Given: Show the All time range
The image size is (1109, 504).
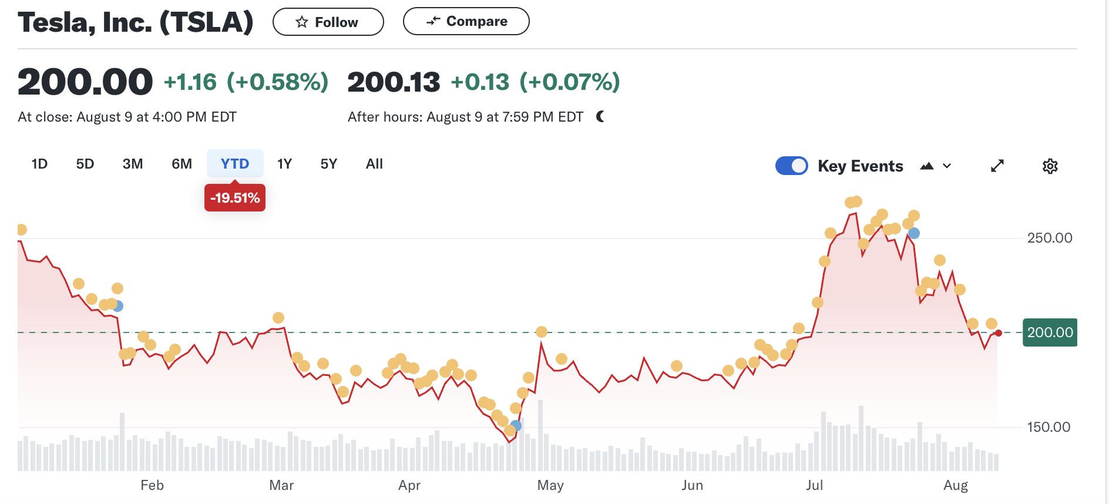Looking at the screenshot, I should [x=374, y=164].
